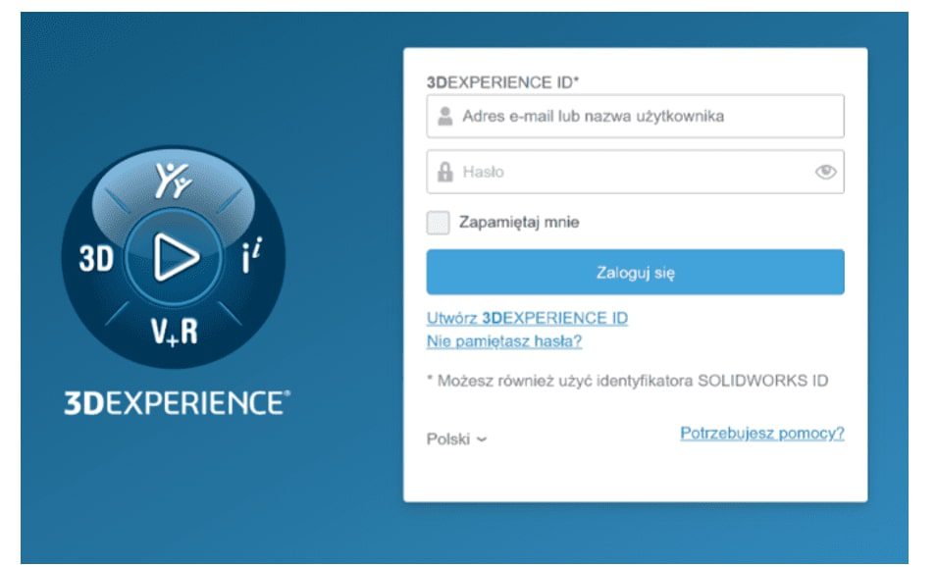Click the 3DEXPERIENCE logo text
The width and height of the screenshot is (937, 567).
pyautogui.click(x=177, y=403)
